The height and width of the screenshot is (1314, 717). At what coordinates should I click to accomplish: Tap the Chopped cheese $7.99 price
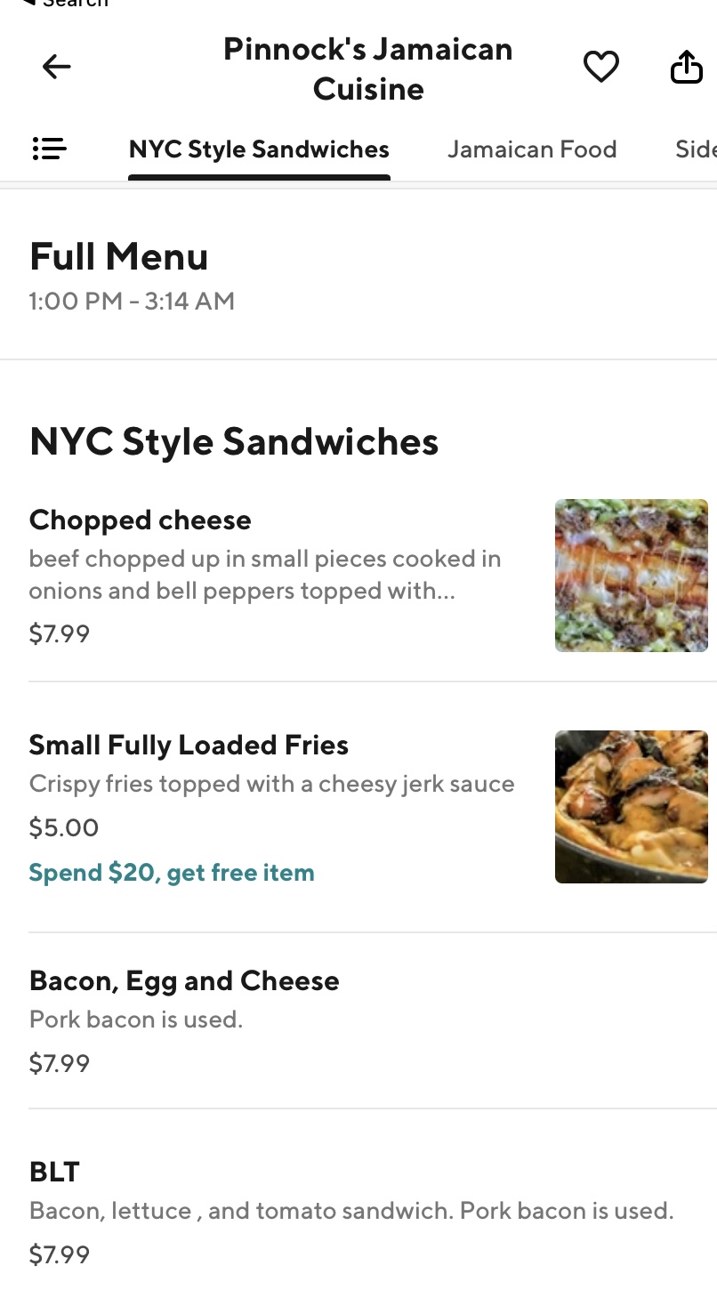click(60, 634)
